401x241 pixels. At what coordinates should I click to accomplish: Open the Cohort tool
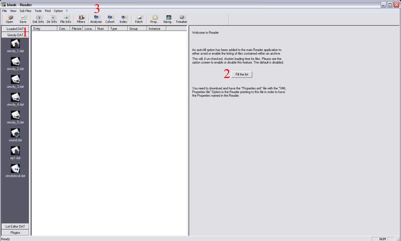(x=110, y=19)
